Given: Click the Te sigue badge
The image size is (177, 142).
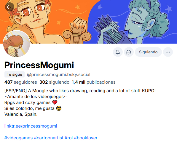Looking at the screenshot, I should [15, 74].
